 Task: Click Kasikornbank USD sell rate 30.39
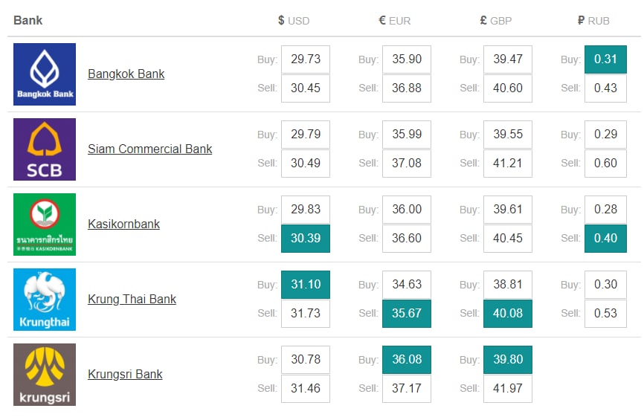point(306,239)
